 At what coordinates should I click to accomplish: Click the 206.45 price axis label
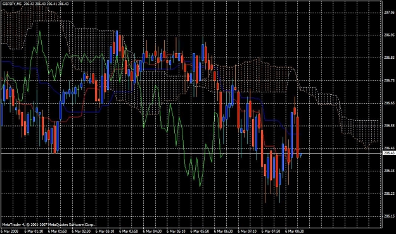(389, 148)
